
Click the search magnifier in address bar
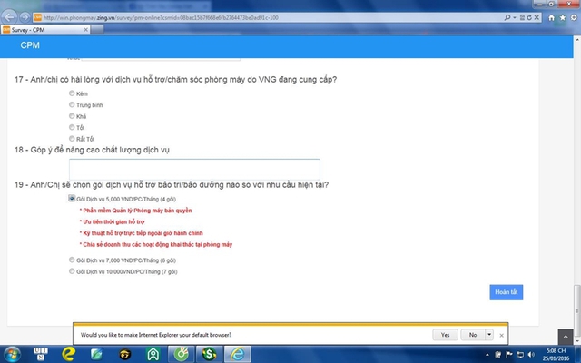tap(507, 17)
